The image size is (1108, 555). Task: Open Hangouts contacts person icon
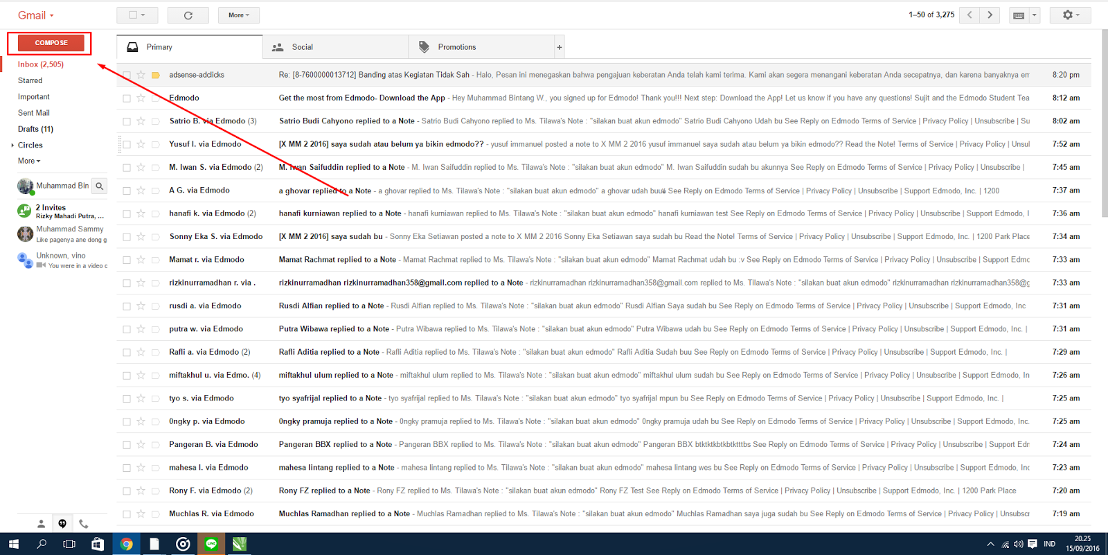pos(41,524)
